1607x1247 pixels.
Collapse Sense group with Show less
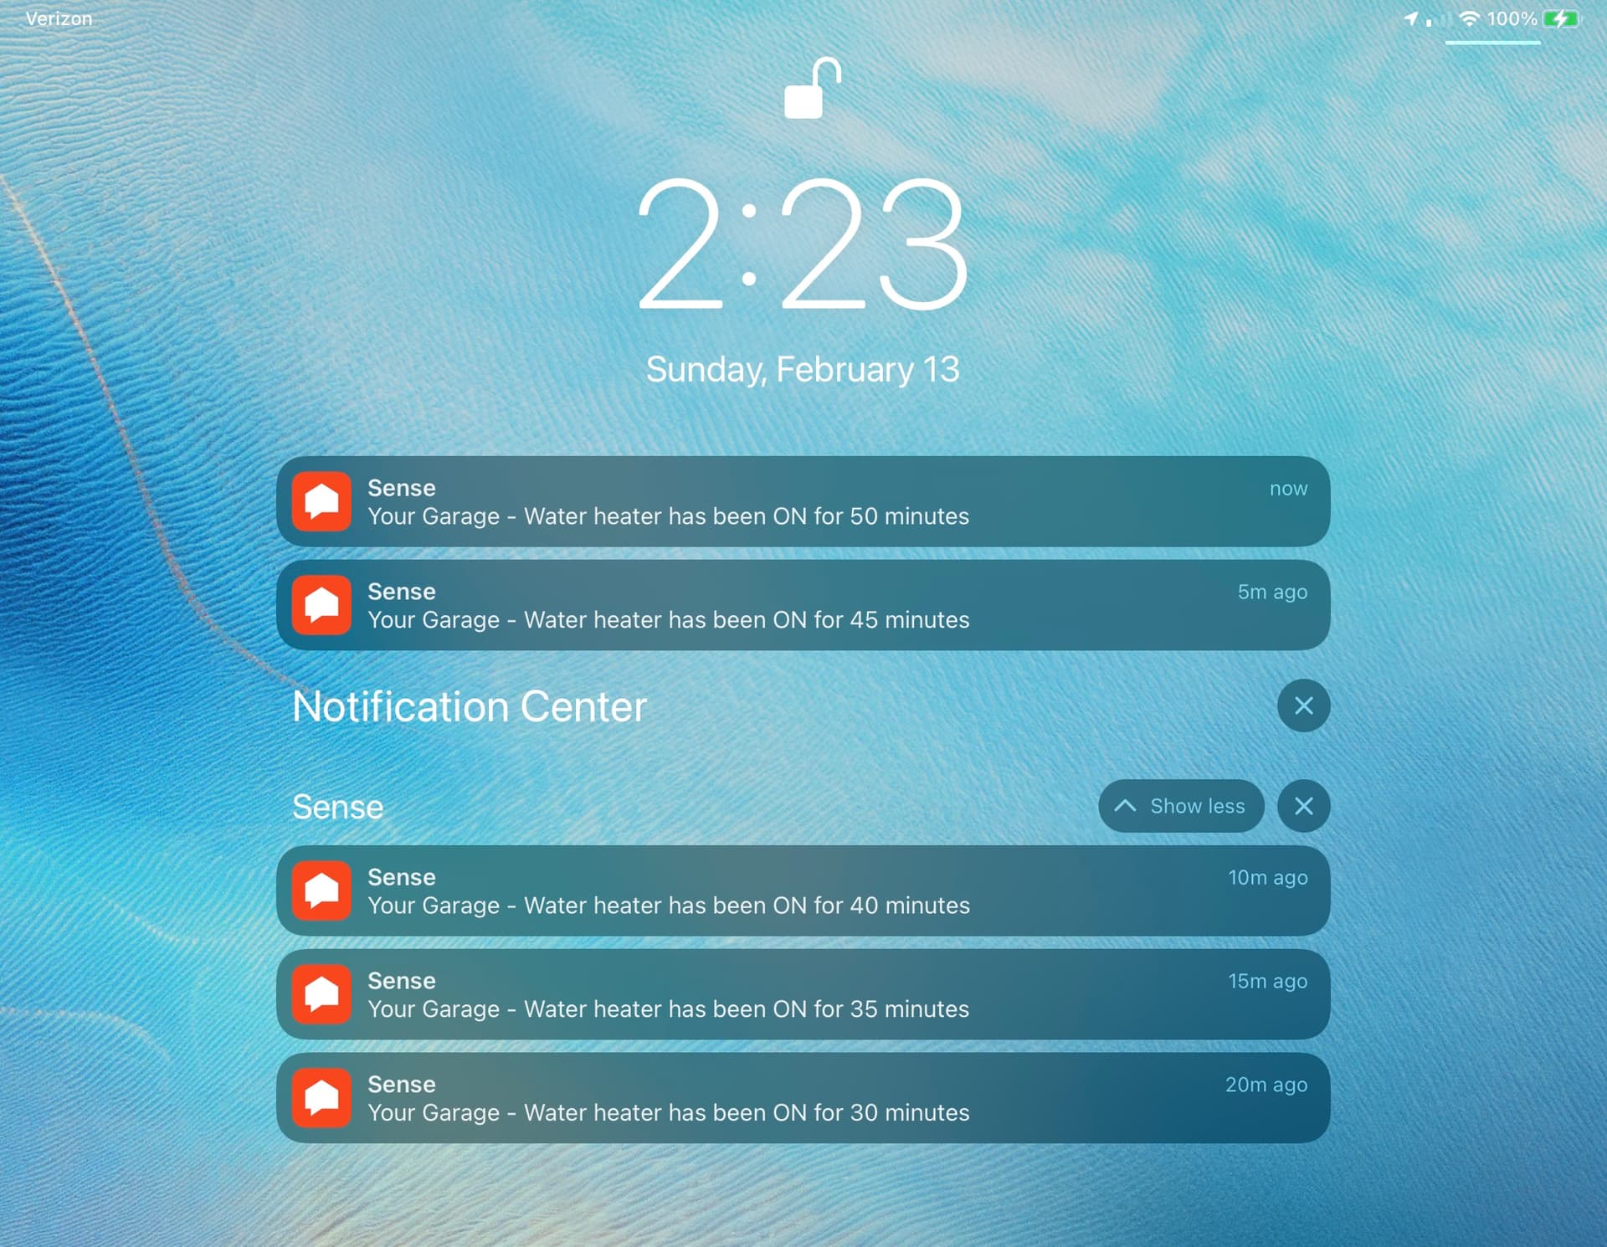tap(1181, 806)
